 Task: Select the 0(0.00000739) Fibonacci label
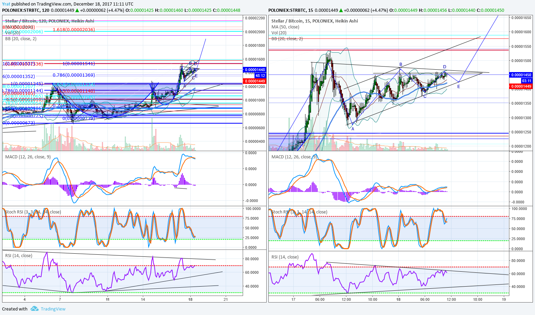click(79, 119)
